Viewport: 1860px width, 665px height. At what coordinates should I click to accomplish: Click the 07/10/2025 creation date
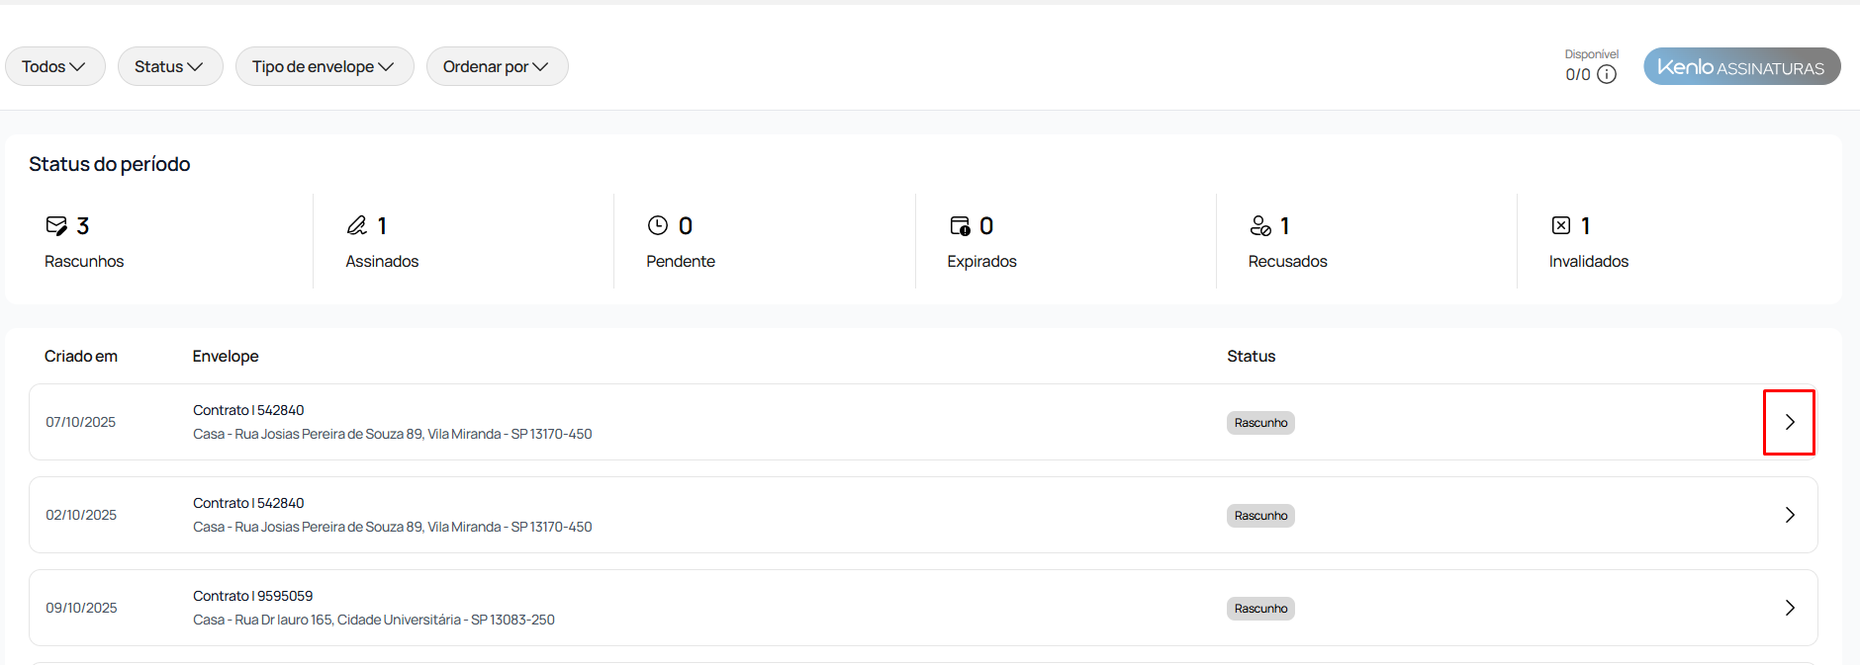(x=80, y=422)
